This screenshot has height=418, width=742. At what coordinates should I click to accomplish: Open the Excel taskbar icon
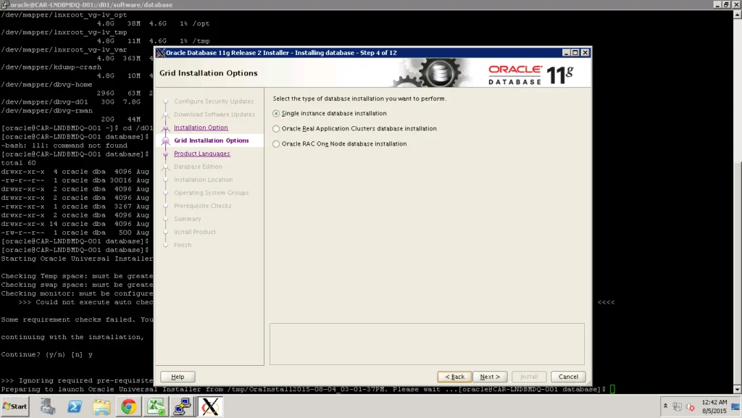pos(156,406)
